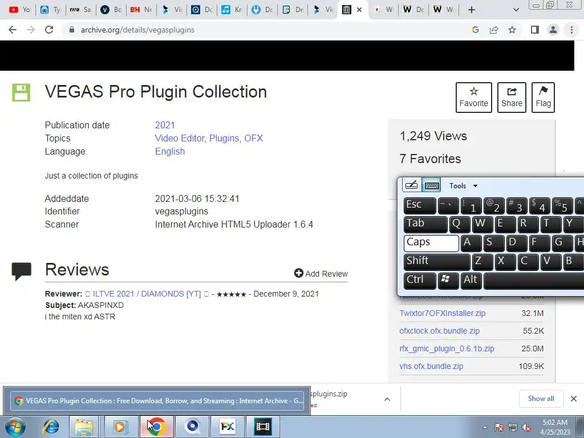Open Windows Media Player from the taskbar
This screenshot has height=438, width=584.
(121, 427)
